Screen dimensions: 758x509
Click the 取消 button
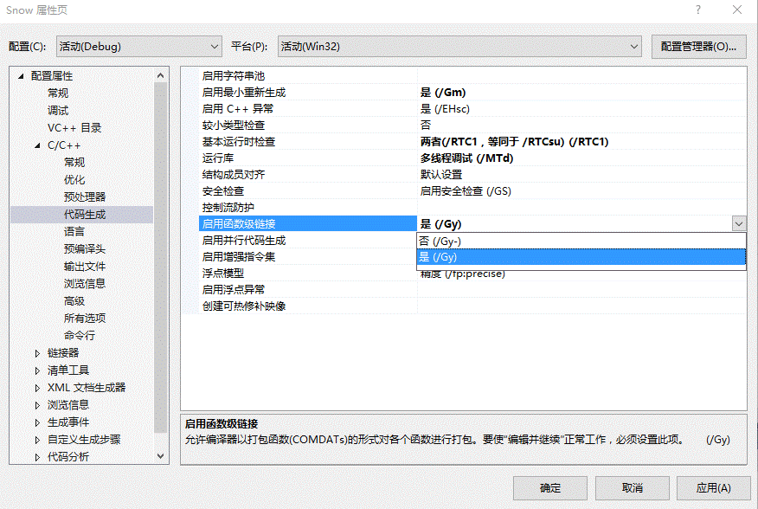coord(633,488)
